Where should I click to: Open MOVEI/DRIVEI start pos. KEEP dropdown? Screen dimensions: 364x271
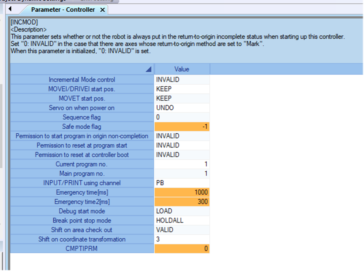[x=182, y=89]
